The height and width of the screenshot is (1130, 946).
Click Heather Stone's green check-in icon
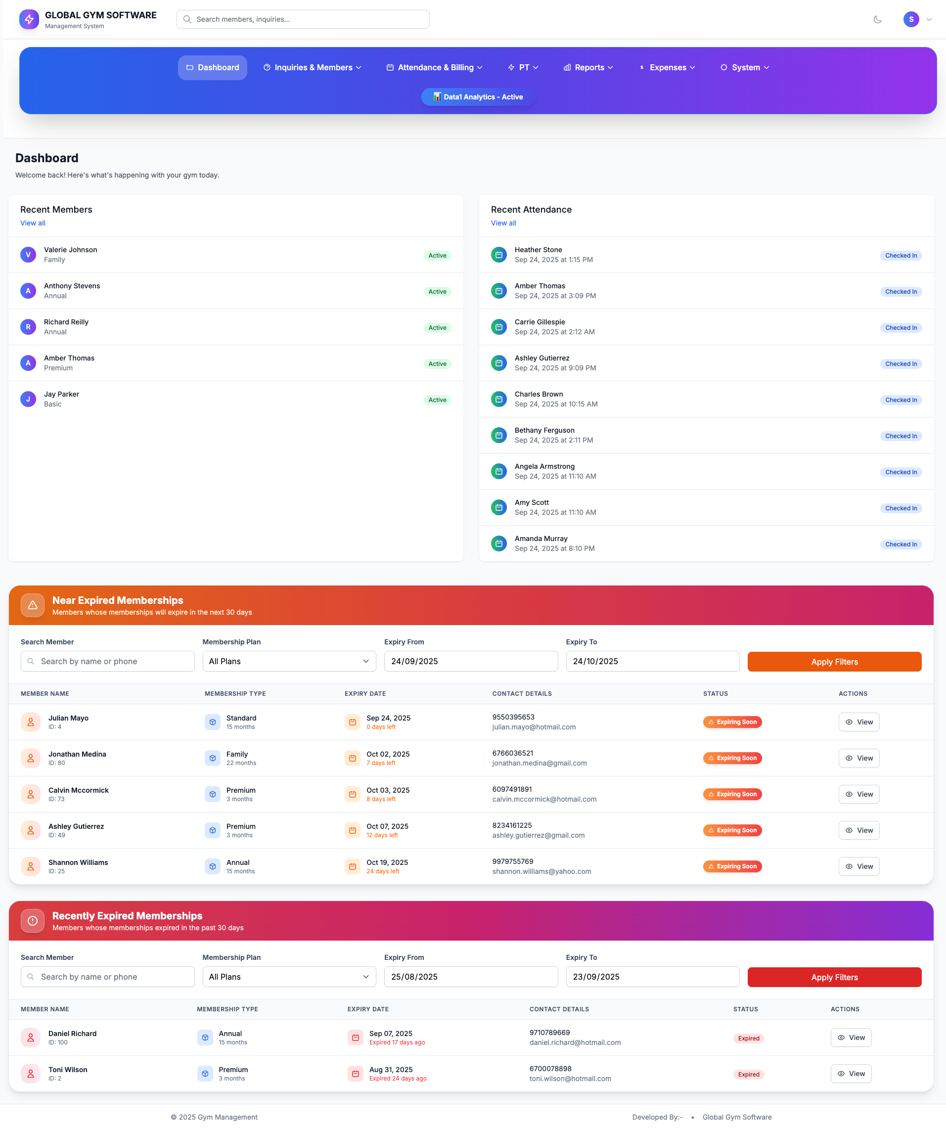(499, 255)
